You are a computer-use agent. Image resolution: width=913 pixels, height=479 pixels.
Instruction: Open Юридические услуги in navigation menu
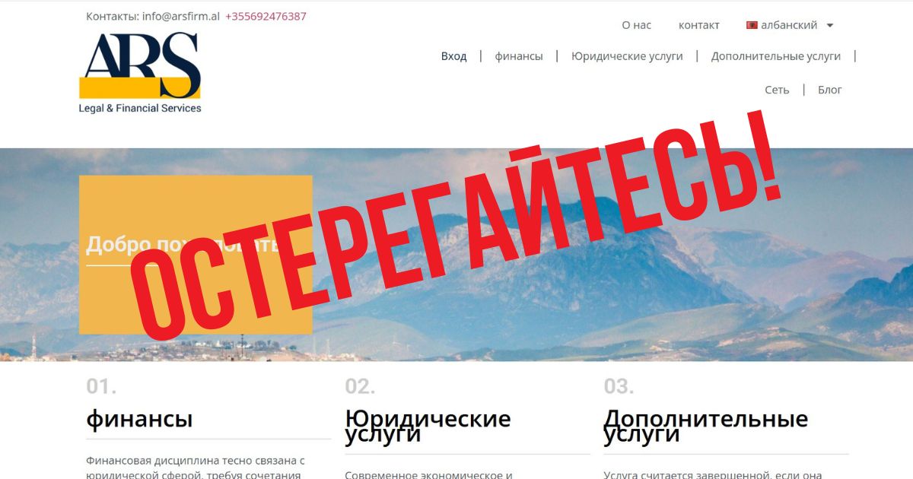point(627,56)
